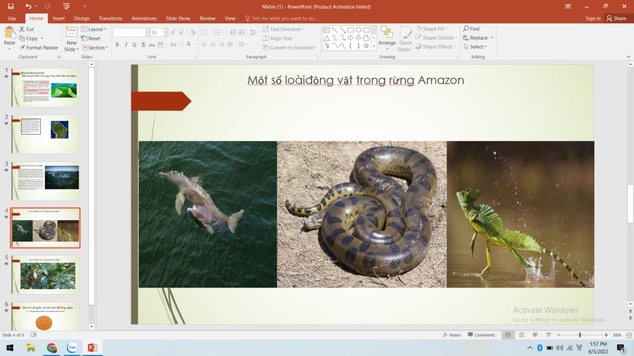634x356 pixels.
Task: Open the Quick Styles gallery
Action: pos(405,39)
